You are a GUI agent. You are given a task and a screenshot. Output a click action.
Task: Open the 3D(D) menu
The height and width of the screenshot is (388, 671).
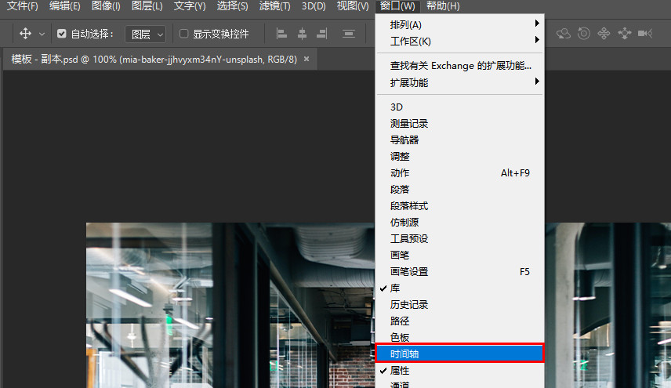click(x=314, y=6)
